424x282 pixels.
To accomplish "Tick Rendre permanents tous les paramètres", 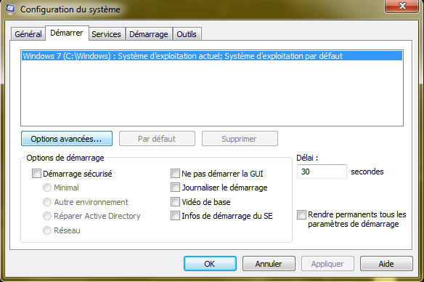I will tap(301, 214).
